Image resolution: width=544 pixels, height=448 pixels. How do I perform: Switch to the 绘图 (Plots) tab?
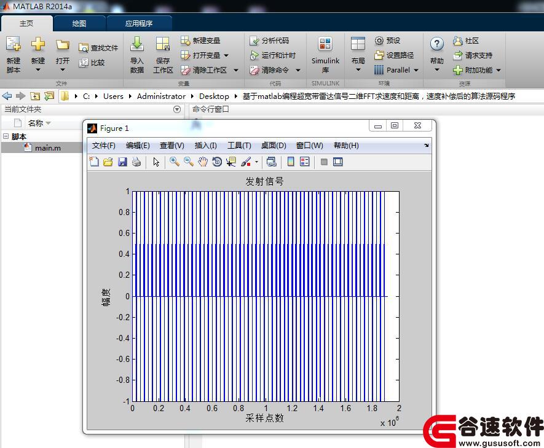tap(79, 23)
